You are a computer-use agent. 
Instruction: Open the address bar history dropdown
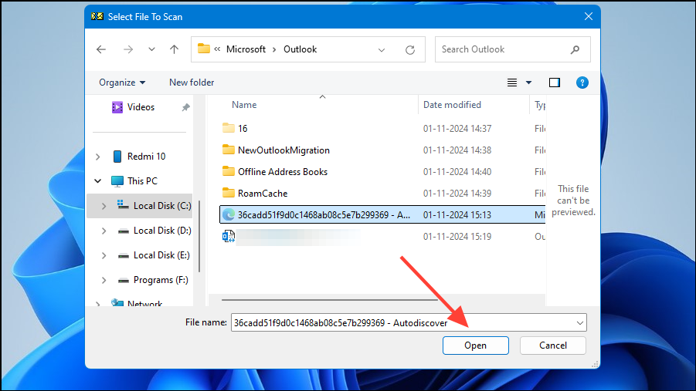[x=382, y=49]
